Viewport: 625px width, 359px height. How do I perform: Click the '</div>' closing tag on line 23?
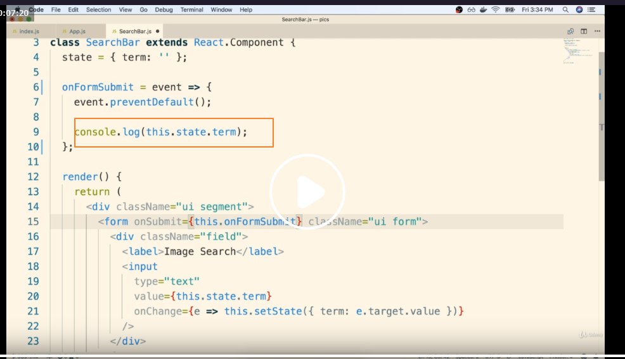tap(128, 341)
